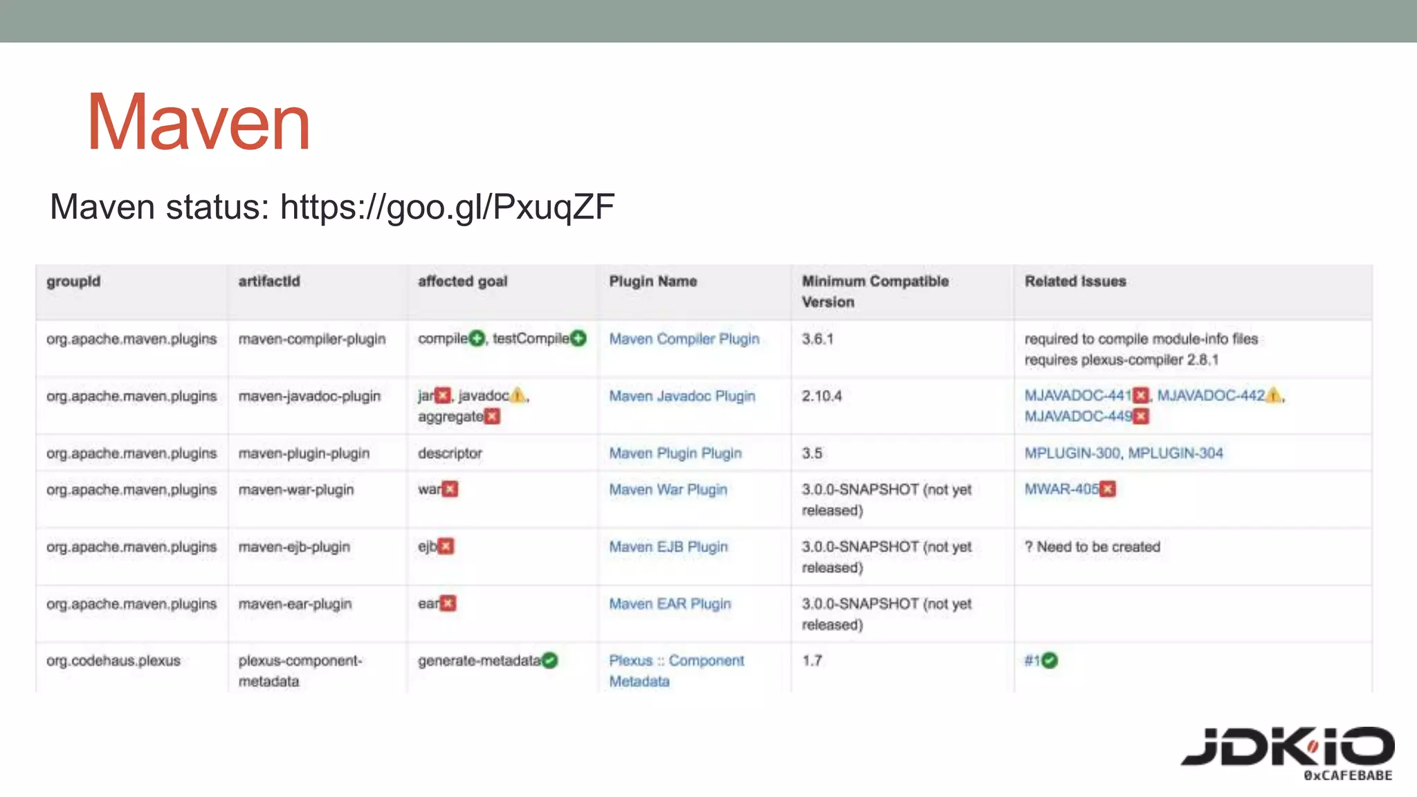
Task: Click red X icon beside ejb goal
Action: (446, 547)
